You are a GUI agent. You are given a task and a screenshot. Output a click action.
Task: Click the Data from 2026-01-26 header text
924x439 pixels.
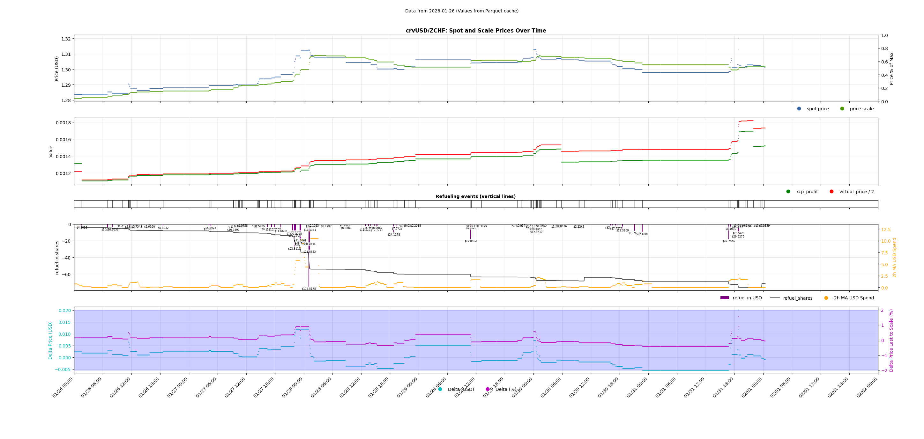tap(462, 11)
